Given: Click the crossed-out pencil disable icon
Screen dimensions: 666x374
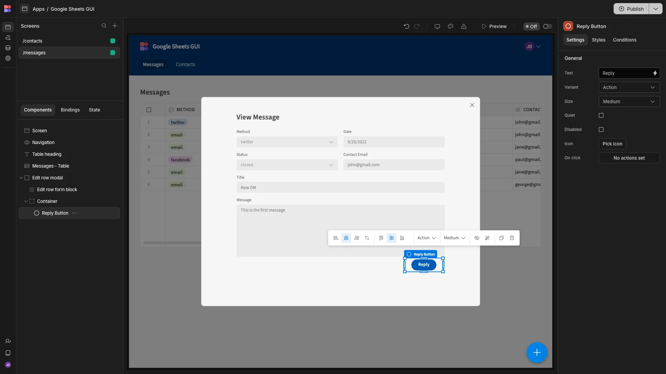Looking at the screenshot, I should 487,238.
